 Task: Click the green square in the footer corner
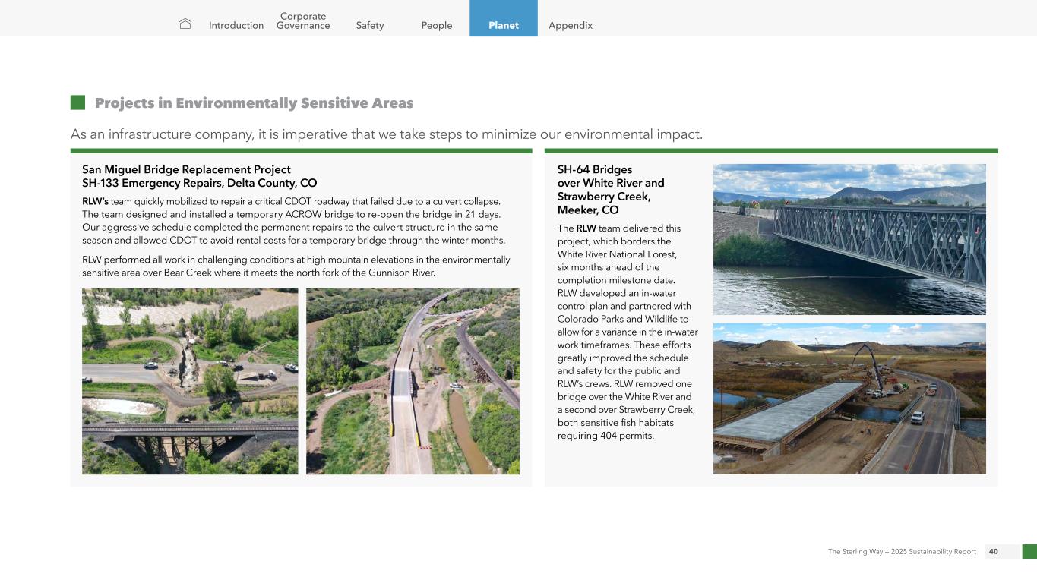[1029, 552]
